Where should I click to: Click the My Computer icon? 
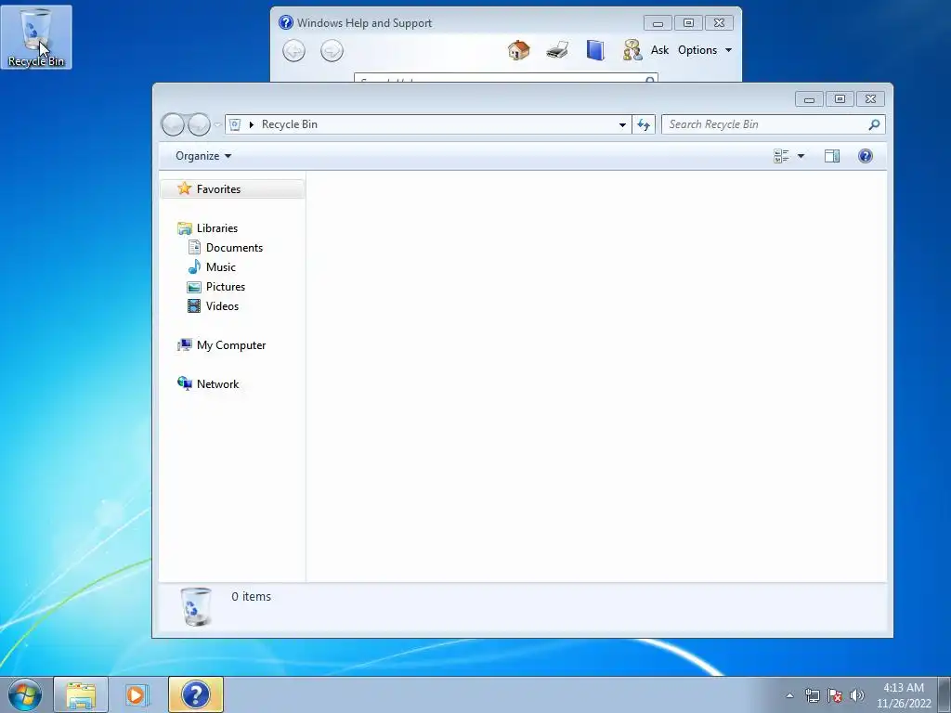point(185,344)
